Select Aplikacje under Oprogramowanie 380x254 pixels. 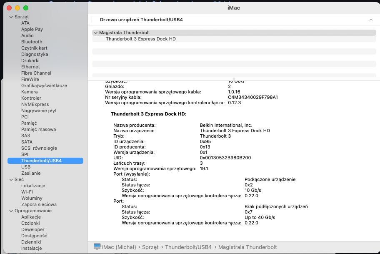pyautogui.click(x=31, y=217)
